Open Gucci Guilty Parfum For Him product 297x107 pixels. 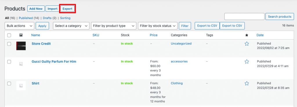point(54,61)
